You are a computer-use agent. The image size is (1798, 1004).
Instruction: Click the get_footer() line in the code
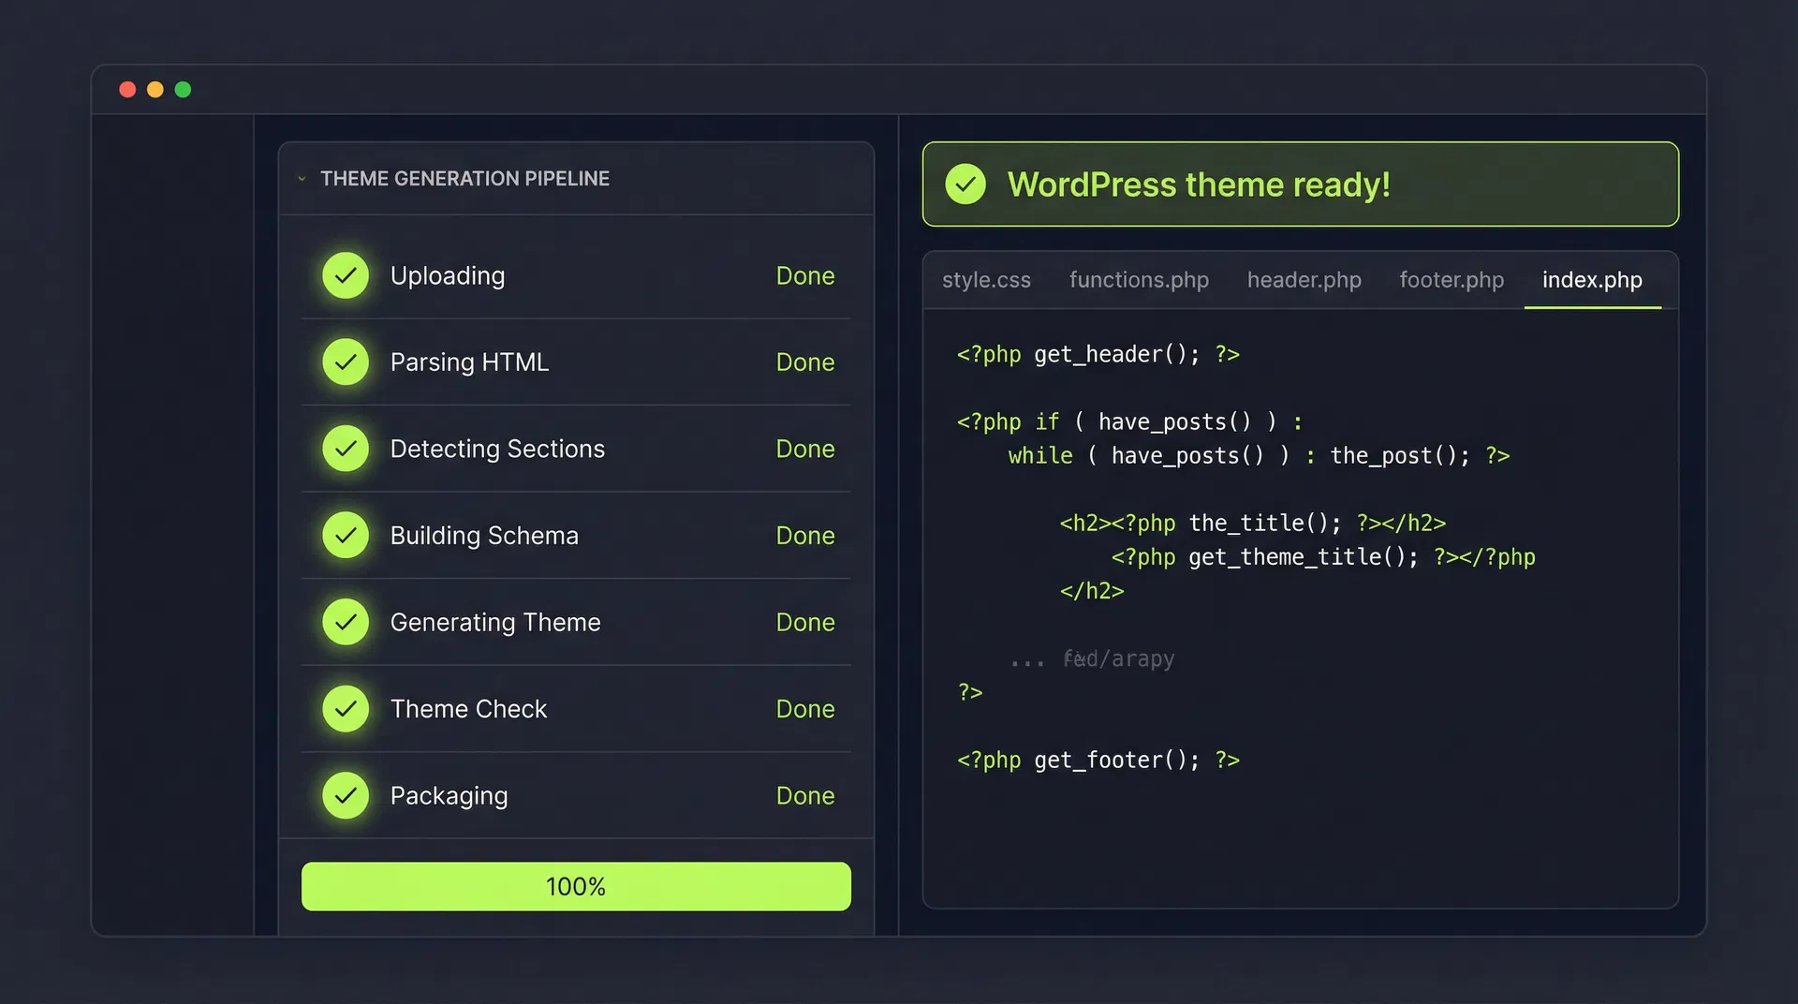[1098, 760]
